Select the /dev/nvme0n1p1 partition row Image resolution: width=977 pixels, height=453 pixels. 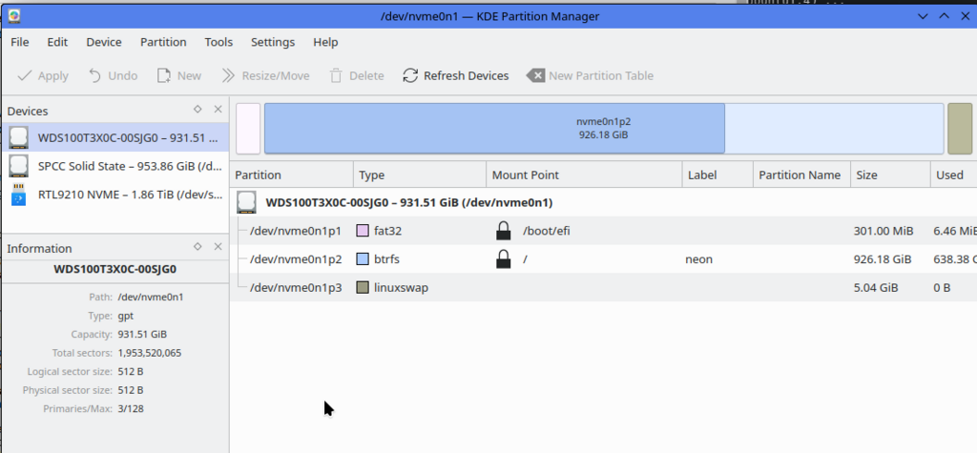coord(603,231)
